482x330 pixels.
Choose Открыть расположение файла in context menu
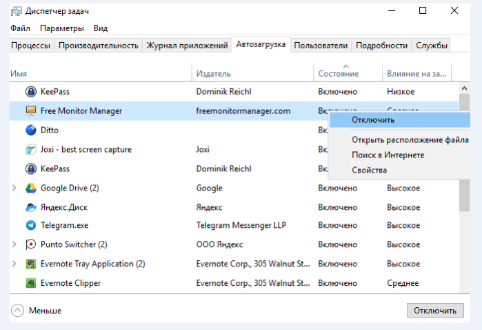pyautogui.click(x=400, y=139)
